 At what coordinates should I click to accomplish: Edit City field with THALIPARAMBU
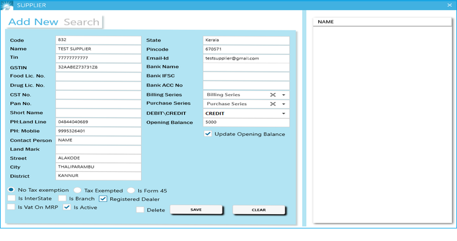[98, 167]
